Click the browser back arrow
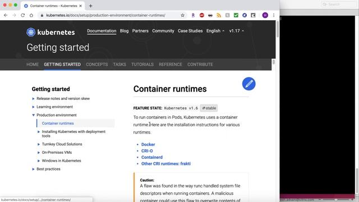 (6, 15)
